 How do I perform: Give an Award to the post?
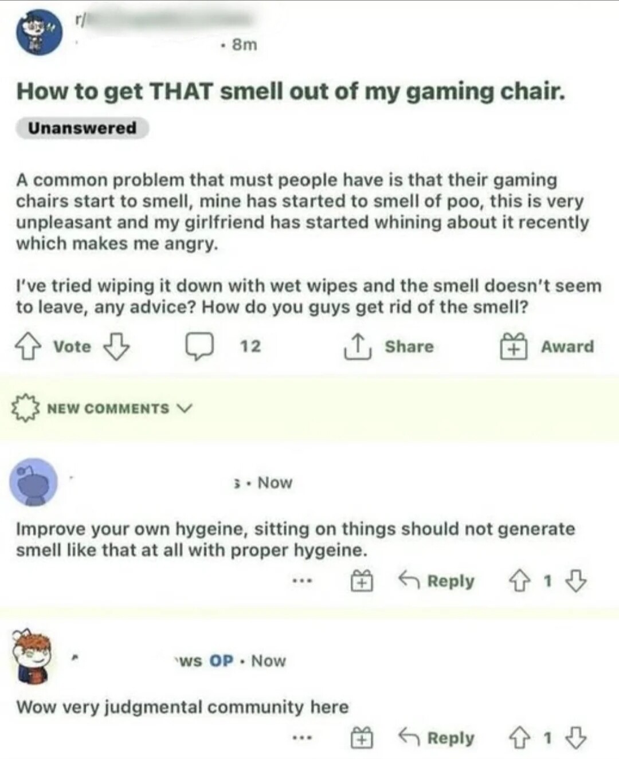click(x=547, y=347)
